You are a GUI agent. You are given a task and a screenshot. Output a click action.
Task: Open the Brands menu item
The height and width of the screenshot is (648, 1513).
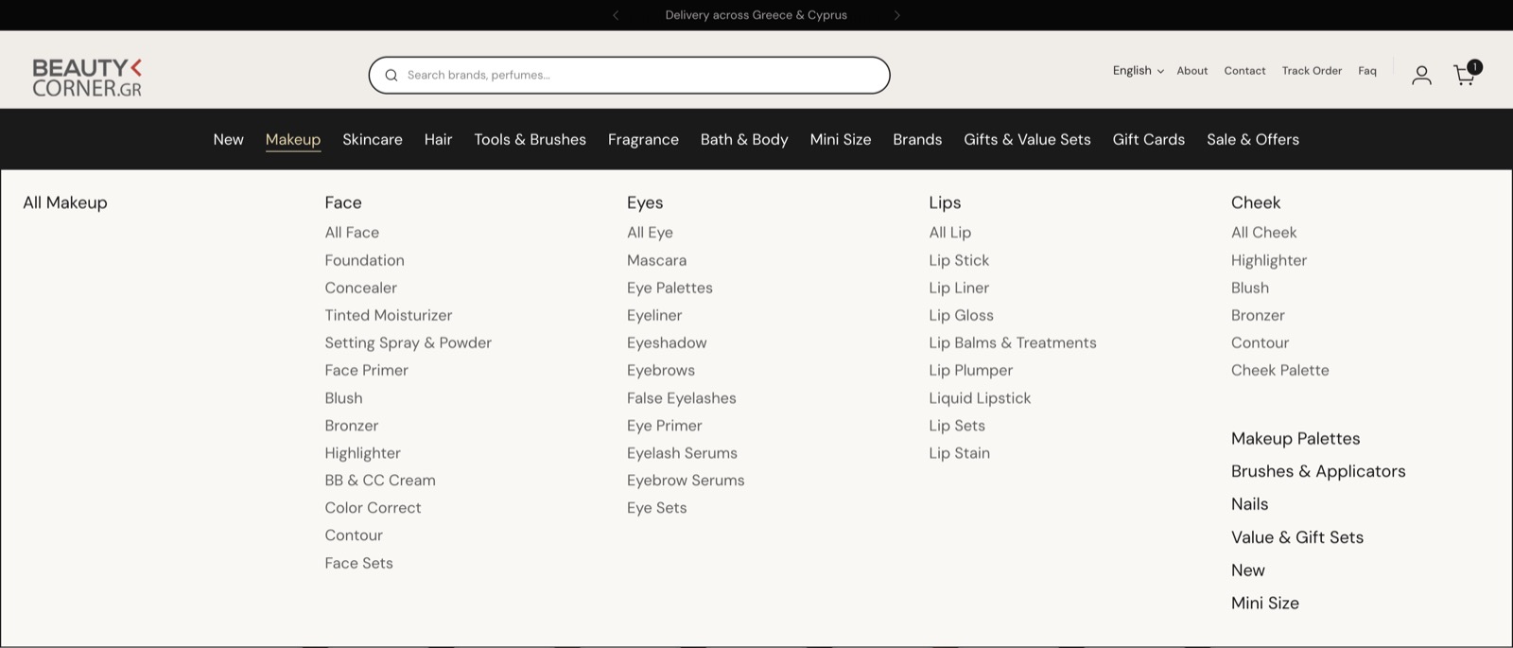coord(917,139)
